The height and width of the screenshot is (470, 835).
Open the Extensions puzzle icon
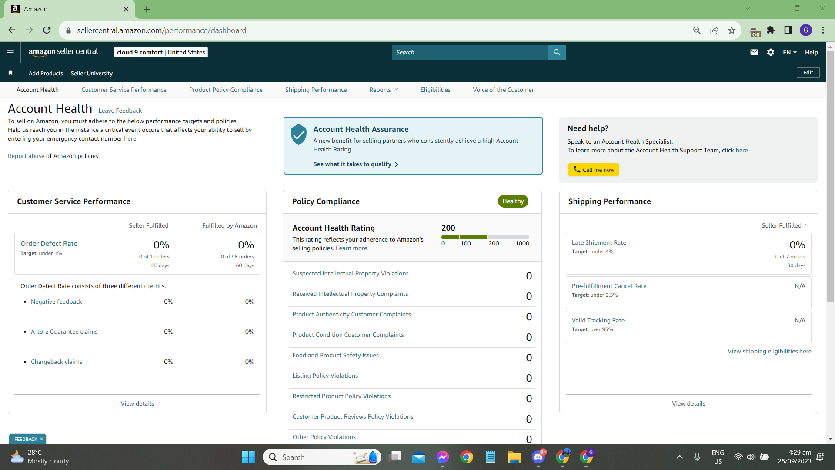pos(771,30)
